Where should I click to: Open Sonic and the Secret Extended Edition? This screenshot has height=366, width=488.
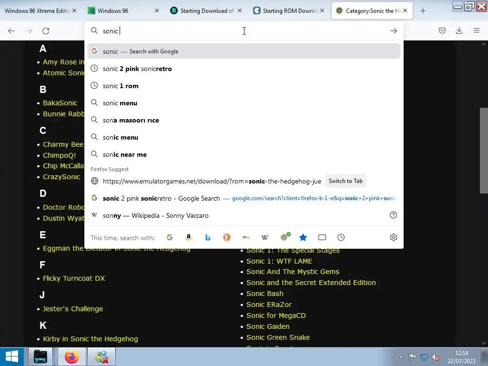(311, 283)
